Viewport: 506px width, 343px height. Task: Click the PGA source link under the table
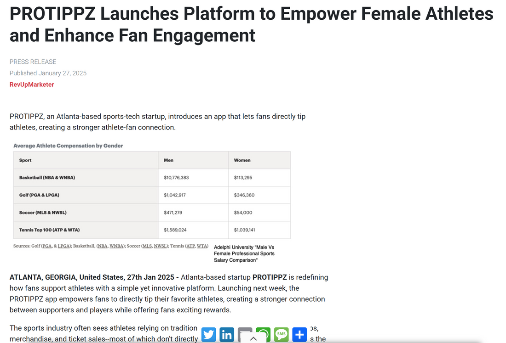47,246
